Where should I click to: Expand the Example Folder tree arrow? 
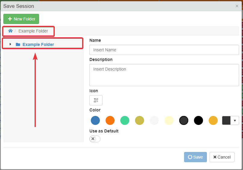(10, 44)
